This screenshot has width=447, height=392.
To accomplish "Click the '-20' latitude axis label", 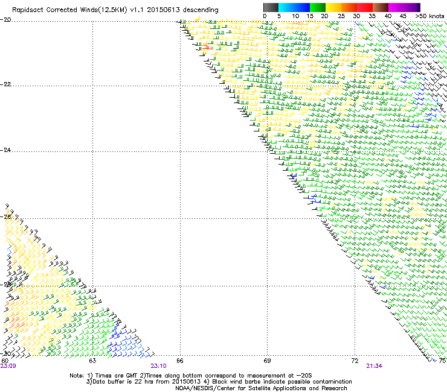I will (5, 20).
